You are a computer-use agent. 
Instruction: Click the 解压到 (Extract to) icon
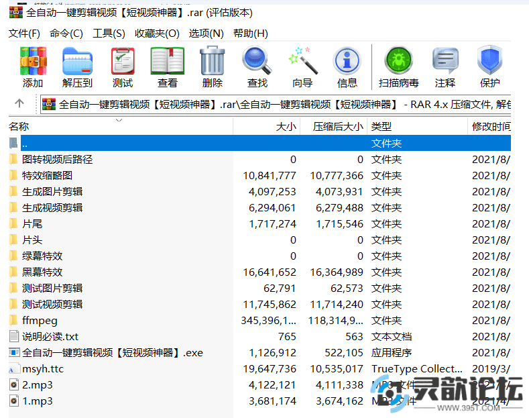tap(77, 61)
